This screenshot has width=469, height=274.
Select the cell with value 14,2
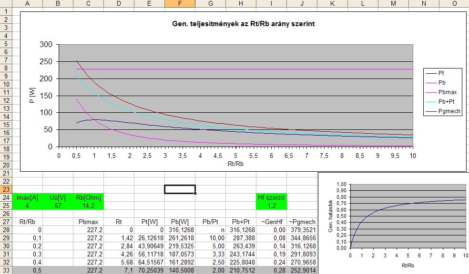pos(89,205)
